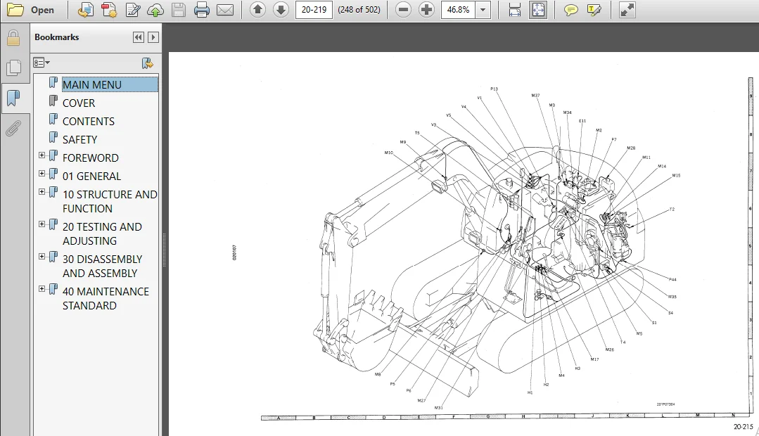Click the Bookmarks panel title
759x436 pixels.
point(57,37)
